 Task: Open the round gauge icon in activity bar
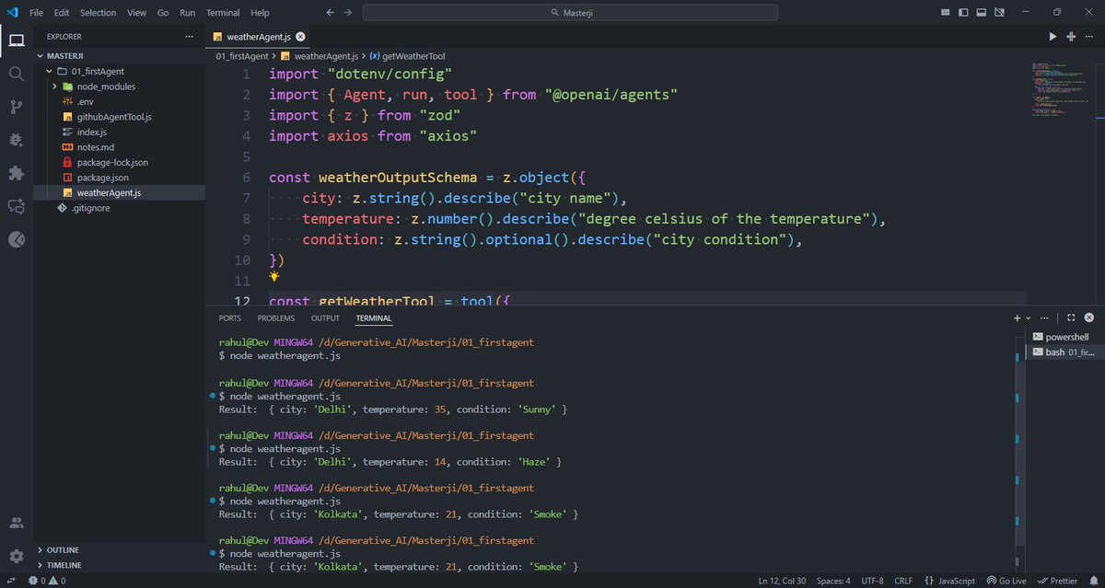17,239
